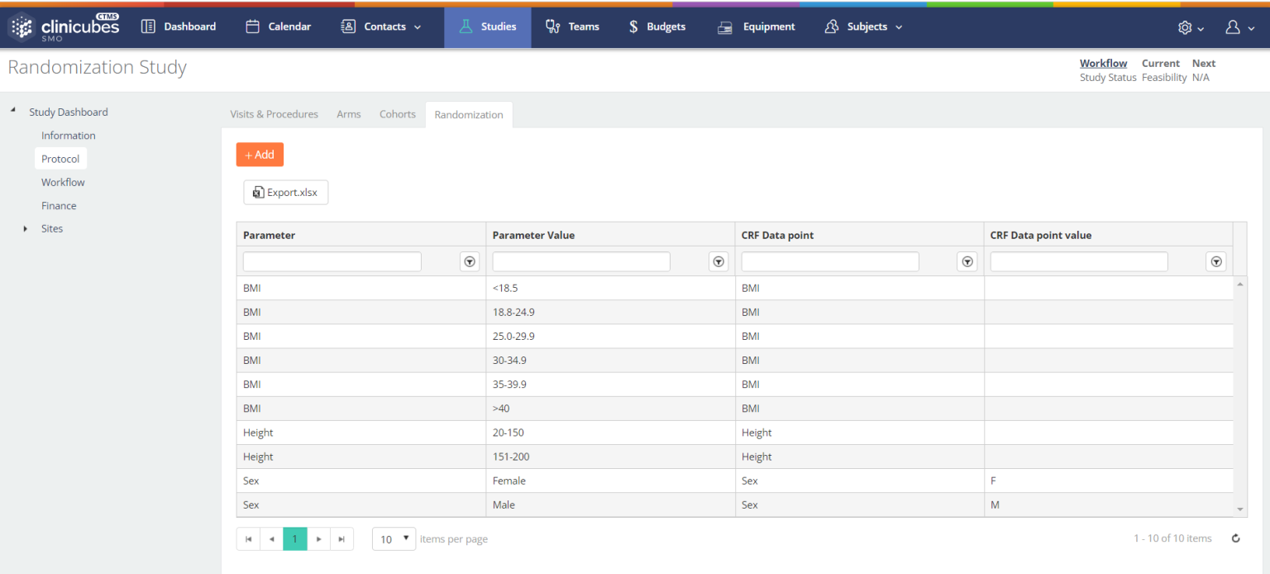The width and height of the screenshot is (1270, 574).
Task: Open the items per page dropdown
Action: point(394,539)
